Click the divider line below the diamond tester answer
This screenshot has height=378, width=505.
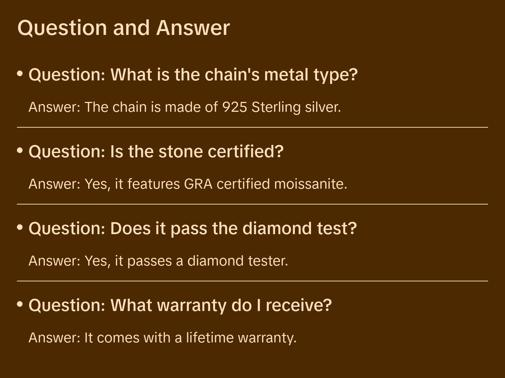(x=253, y=281)
